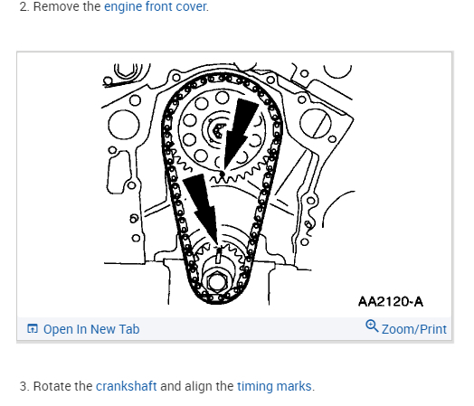474x406 pixels.
Task: Click the hex bolt below the crankshaft sprocket
Action: (x=216, y=282)
